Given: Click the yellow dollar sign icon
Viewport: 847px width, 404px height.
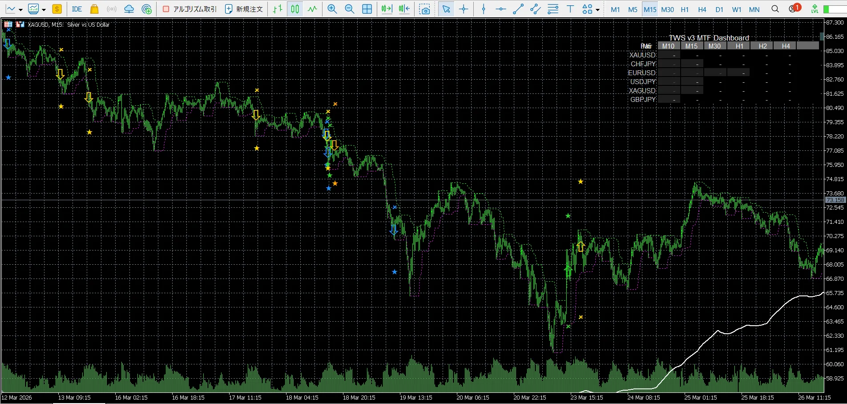Looking at the screenshot, I should (57, 9).
